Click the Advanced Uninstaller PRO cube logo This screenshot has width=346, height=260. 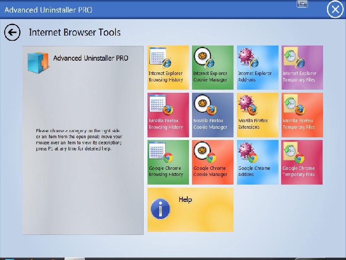click(38, 62)
